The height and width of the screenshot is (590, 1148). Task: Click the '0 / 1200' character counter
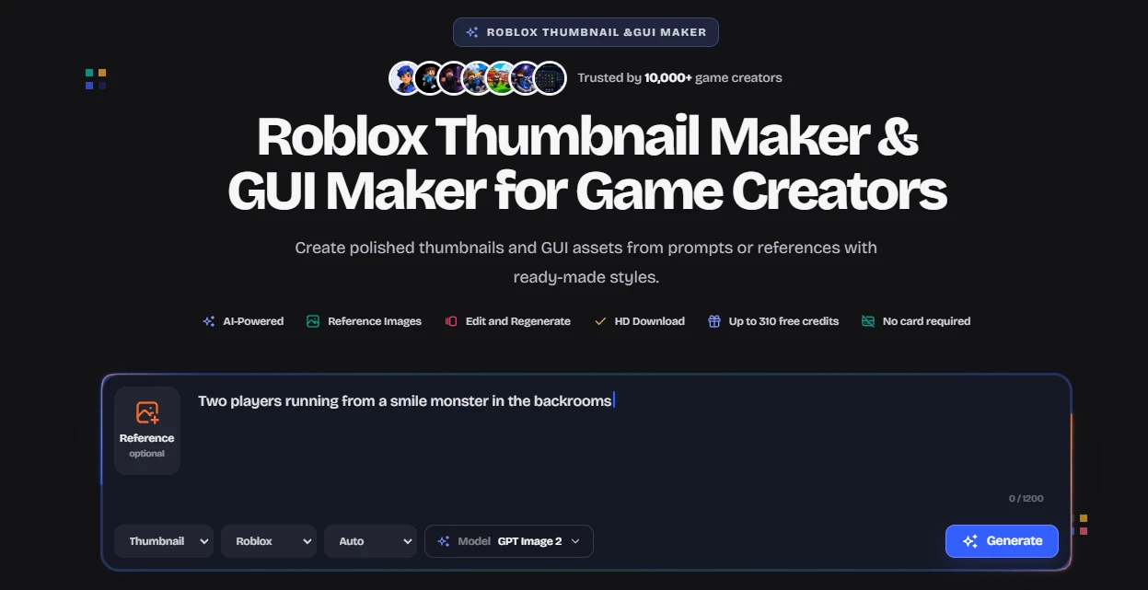click(x=1026, y=498)
